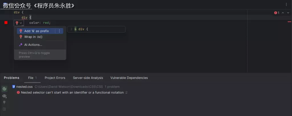This screenshot has width=292, height=116.
Task: Open the editor tab options kebab menu
Action: point(286,5)
